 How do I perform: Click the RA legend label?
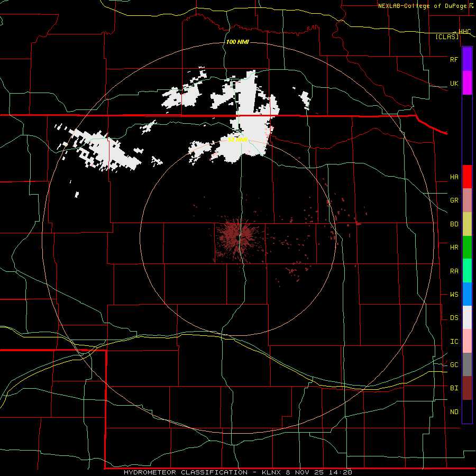point(454,271)
